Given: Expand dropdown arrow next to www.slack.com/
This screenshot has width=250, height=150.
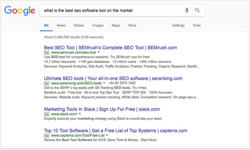Looking at the screenshot, I should click(x=80, y=114).
